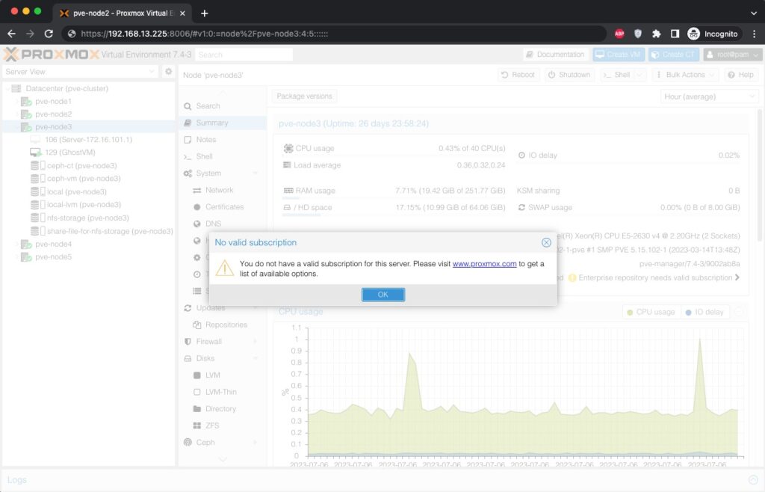The width and height of the screenshot is (765, 492).
Task: Open a new browser tab
Action: pos(205,13)
